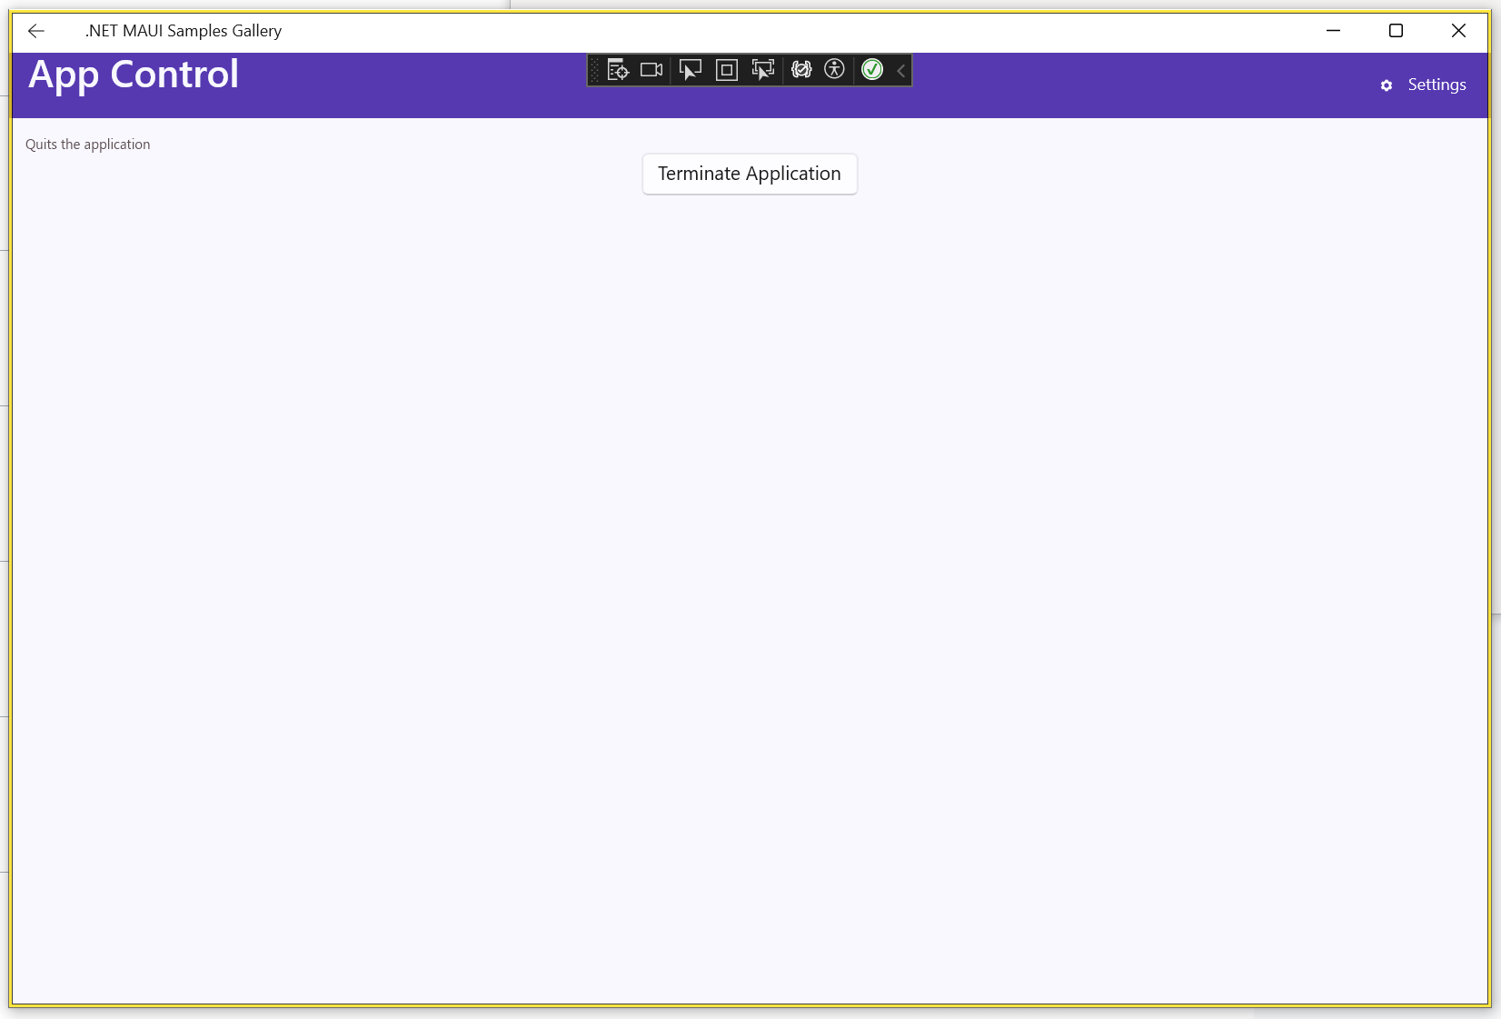Click the binding failures braces icon
The image size is (1501, 1019).
[x=800, y=70]
